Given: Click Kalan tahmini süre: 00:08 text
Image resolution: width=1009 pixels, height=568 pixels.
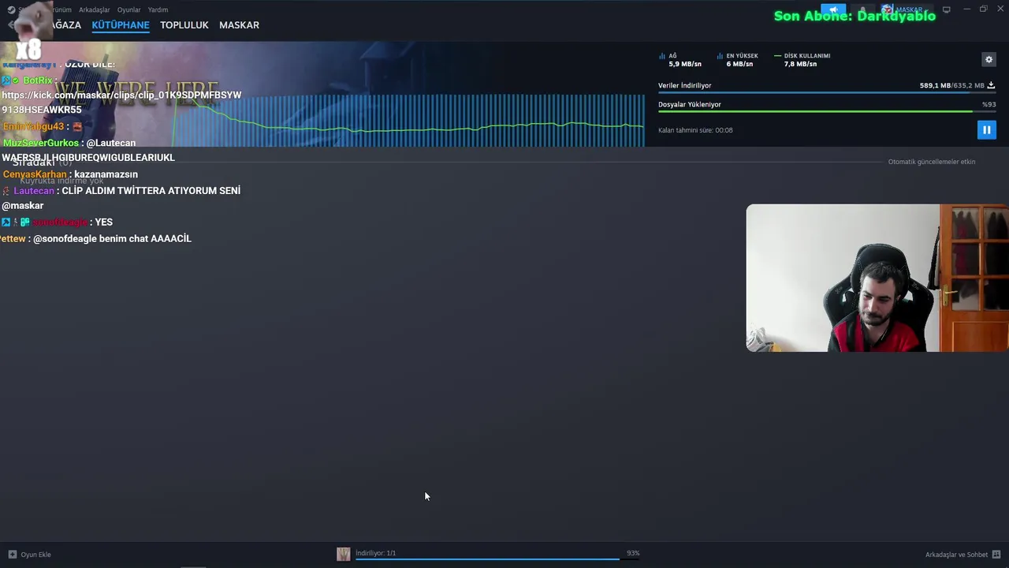Looking at the screenshot, I should [695, 130].
